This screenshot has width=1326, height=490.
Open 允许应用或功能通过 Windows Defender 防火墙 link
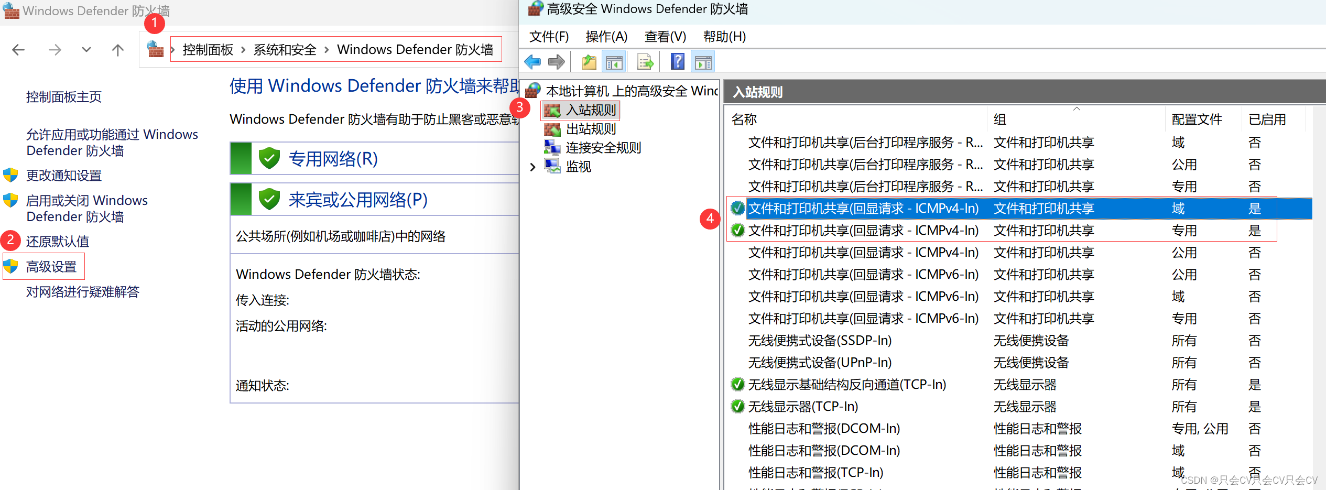point(112,142)
